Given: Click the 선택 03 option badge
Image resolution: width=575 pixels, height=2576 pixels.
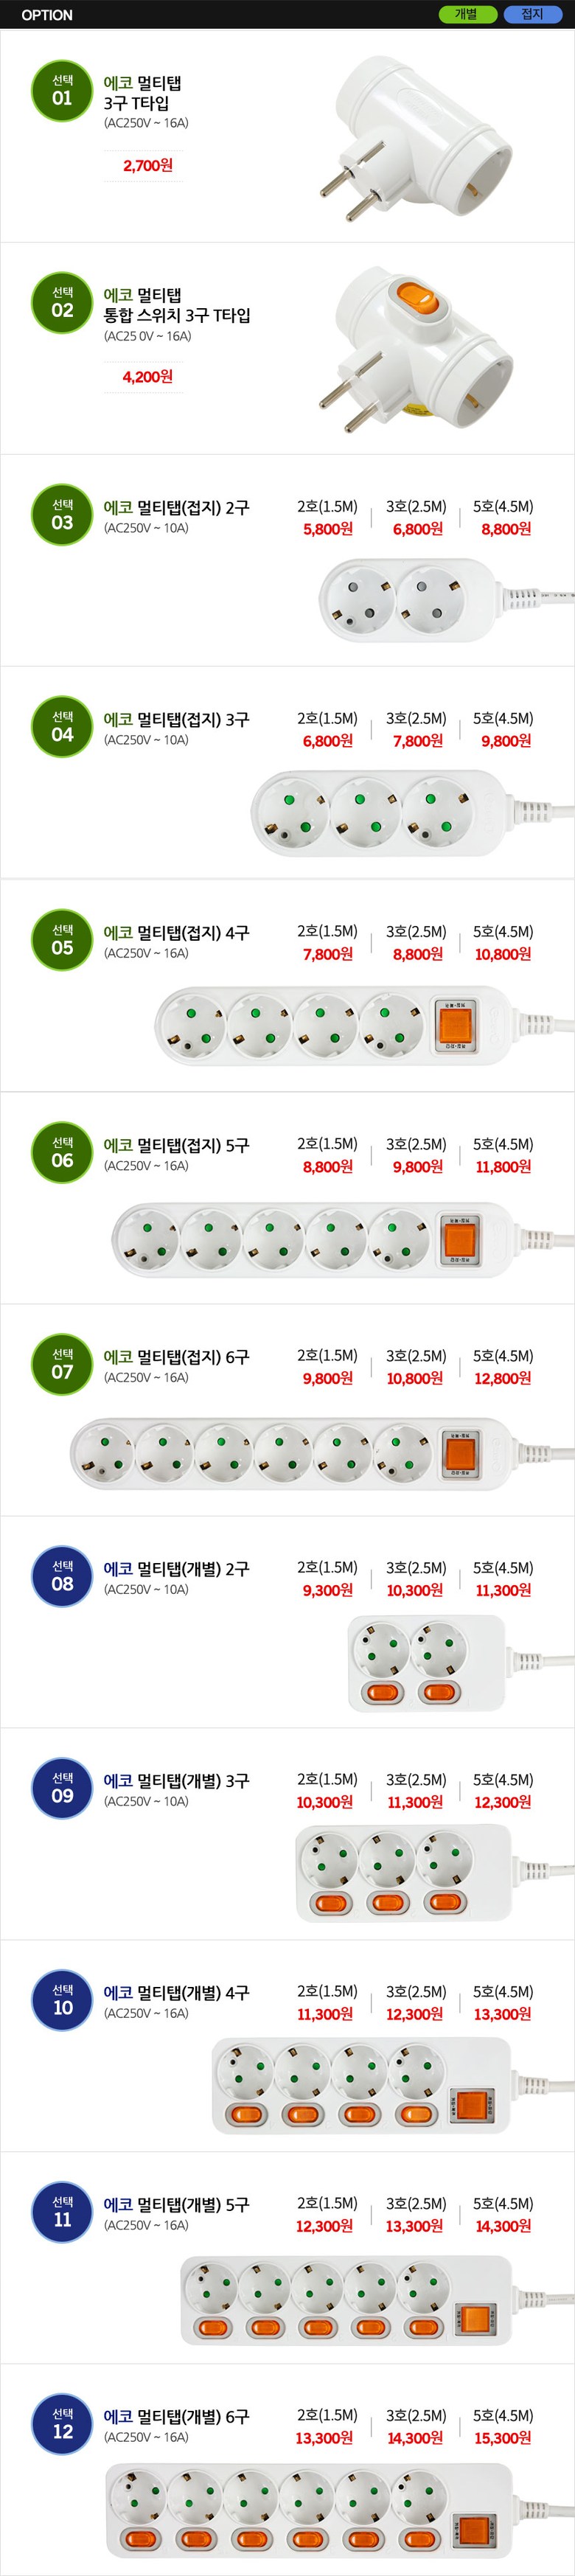Looking at the screenshot, I should [62, 515].
